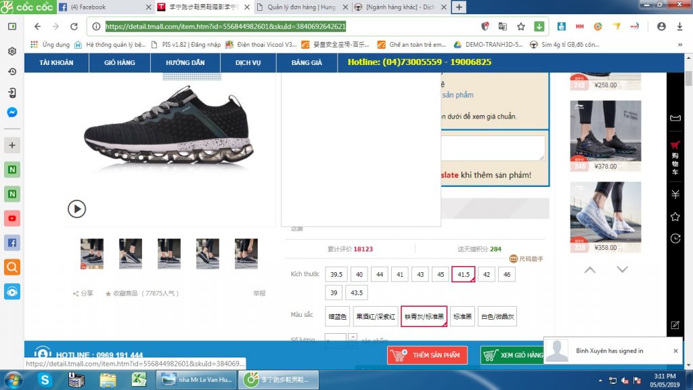Select size 46

(507, 275)
